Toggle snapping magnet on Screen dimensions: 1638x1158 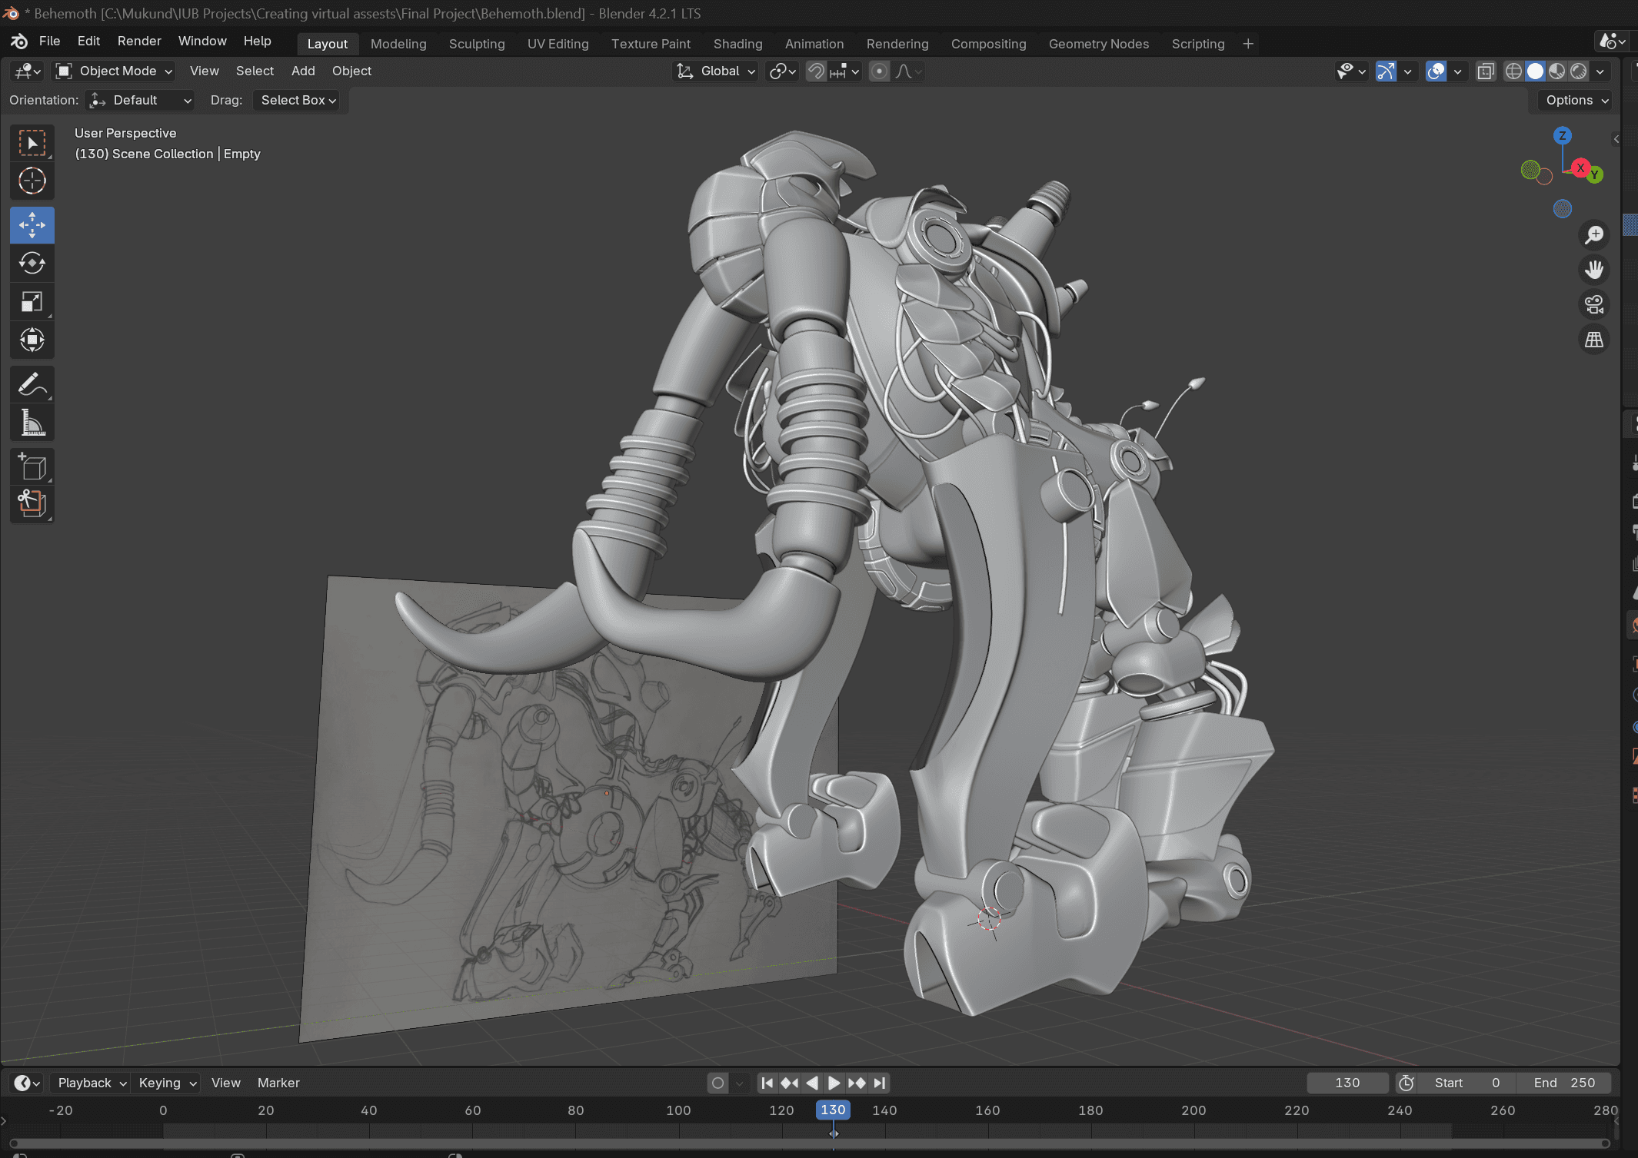click(816, 71)
